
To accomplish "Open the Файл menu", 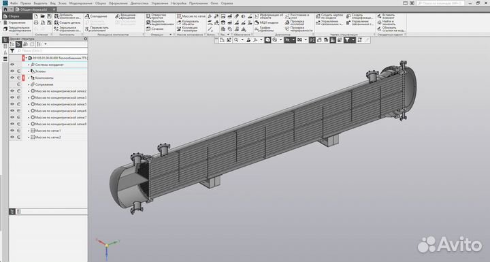I will (x=14, y=3).
